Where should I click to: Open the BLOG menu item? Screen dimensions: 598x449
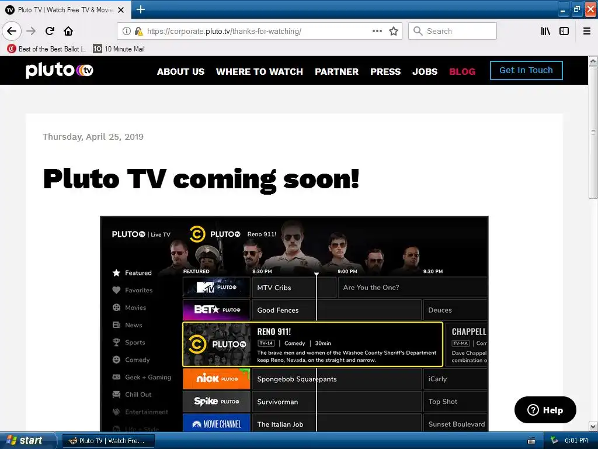click(x=463, y=71)
